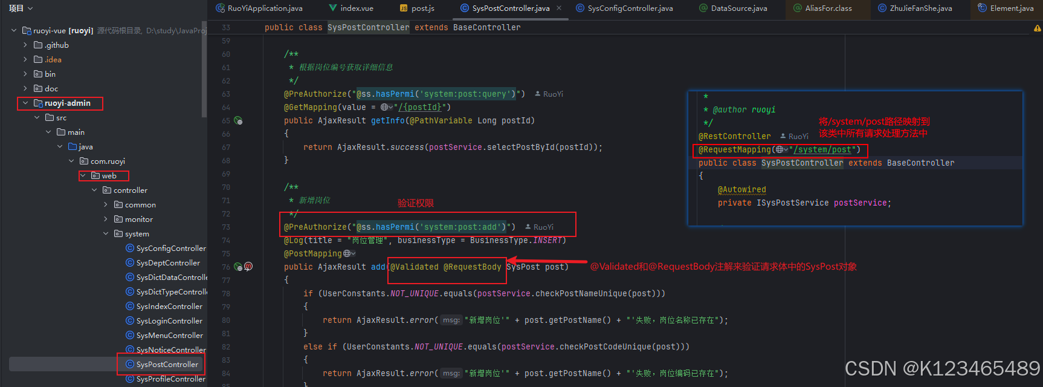Collapse the web package
The height and width of the screenshot is (387, 1043).
click(x=83, y=175)
